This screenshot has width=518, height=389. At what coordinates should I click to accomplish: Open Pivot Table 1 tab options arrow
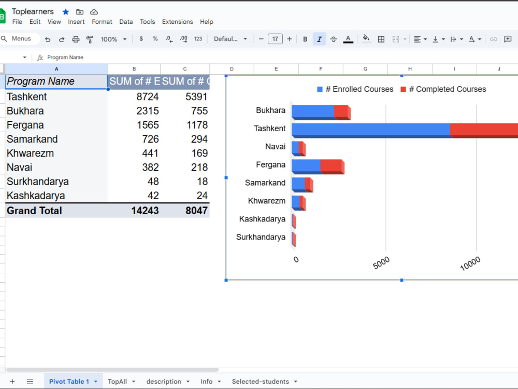click(96, 381)
